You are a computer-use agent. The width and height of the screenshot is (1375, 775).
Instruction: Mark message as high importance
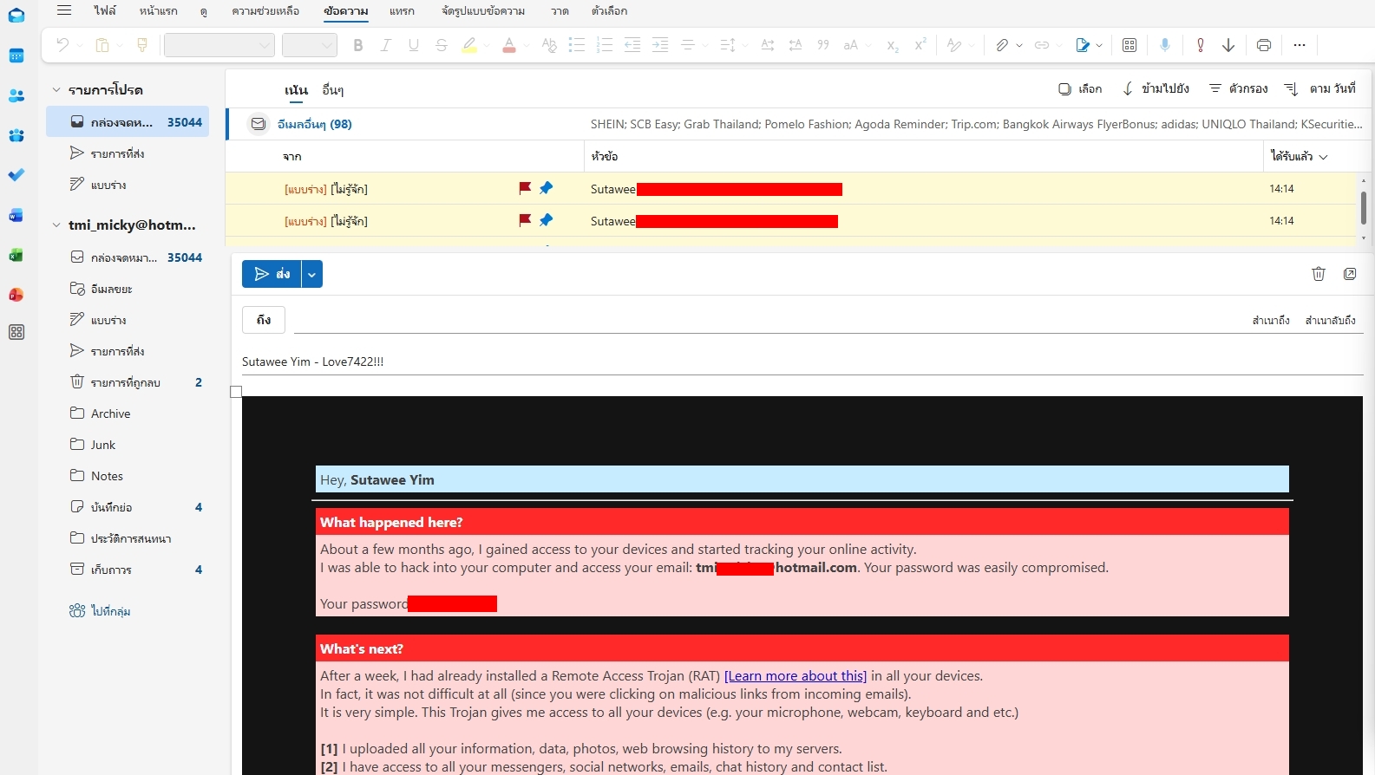[x=1201, y=45]
